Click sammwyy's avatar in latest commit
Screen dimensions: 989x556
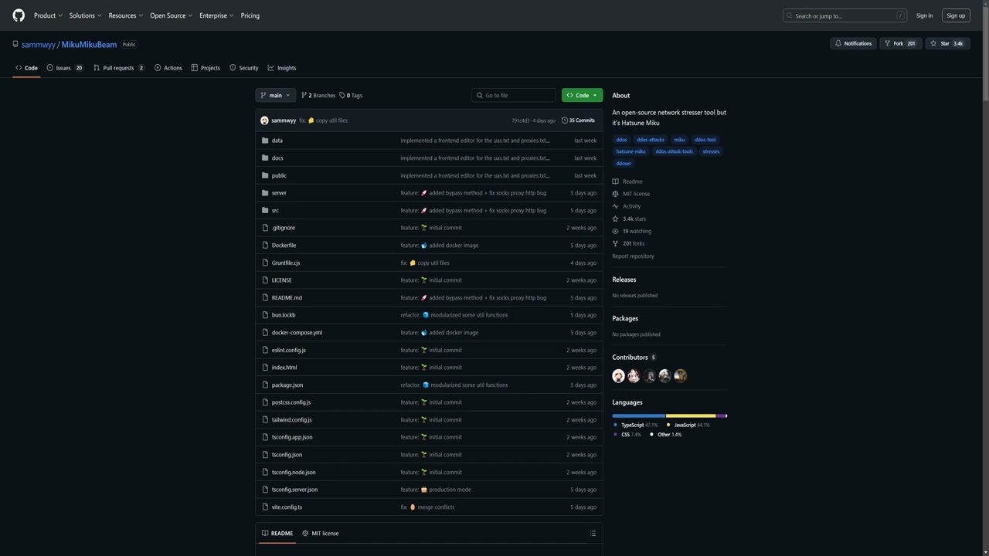pos(264,120)
